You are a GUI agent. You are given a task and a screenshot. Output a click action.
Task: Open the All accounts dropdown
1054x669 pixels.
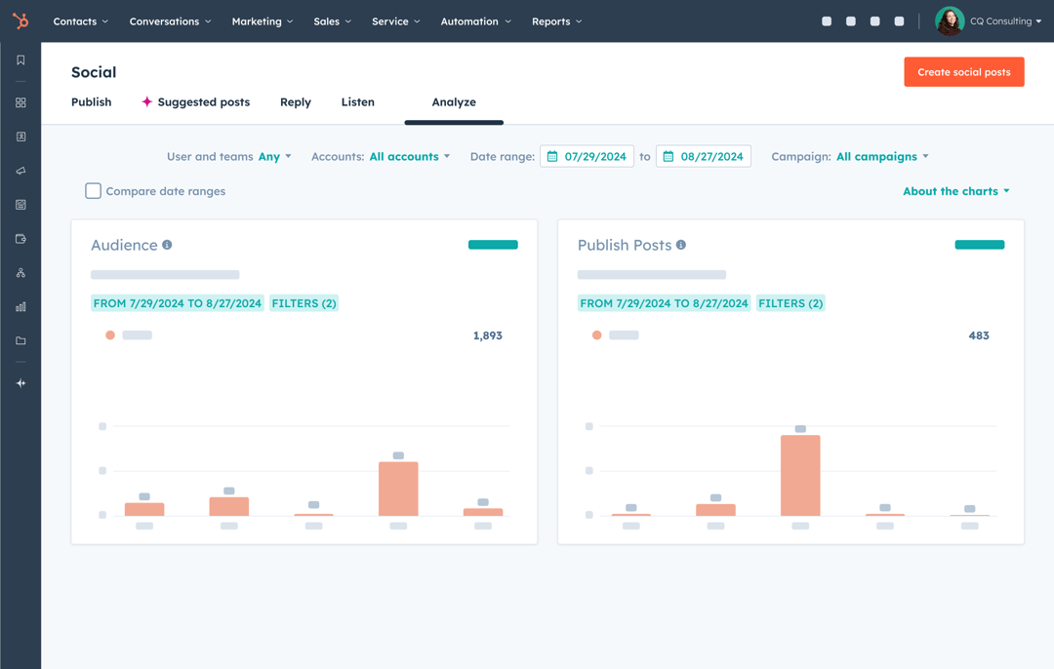pyautogui.click(x=409, y=156)
